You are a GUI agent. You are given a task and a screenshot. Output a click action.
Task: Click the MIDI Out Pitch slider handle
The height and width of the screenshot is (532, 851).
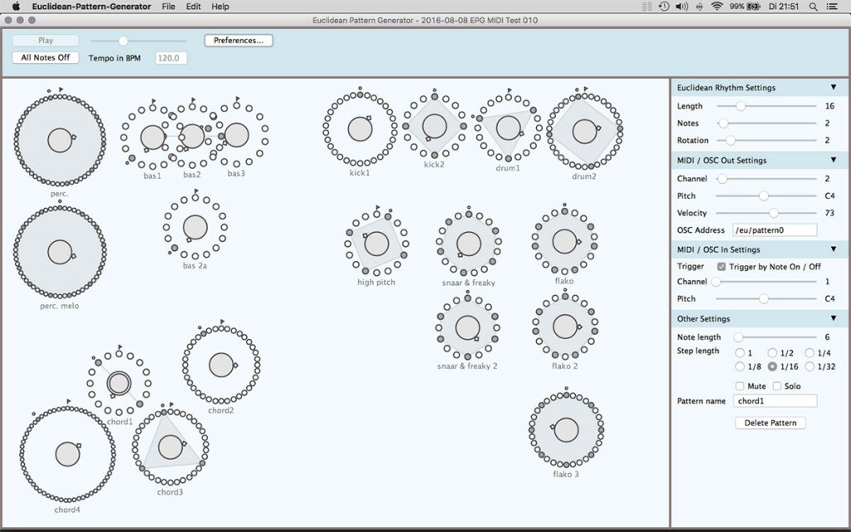764,196
